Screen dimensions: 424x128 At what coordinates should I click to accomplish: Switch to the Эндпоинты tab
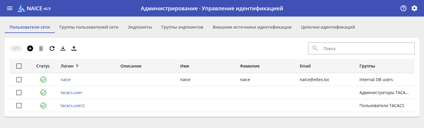click(140, 27)
